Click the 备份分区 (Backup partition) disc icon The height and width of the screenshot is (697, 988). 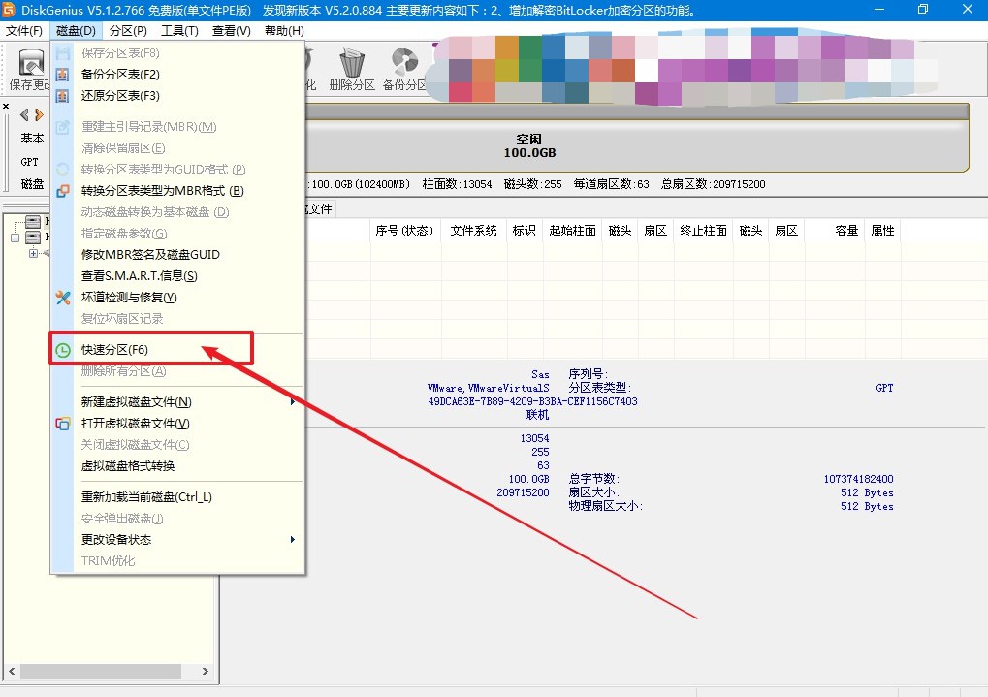point(404,62)
